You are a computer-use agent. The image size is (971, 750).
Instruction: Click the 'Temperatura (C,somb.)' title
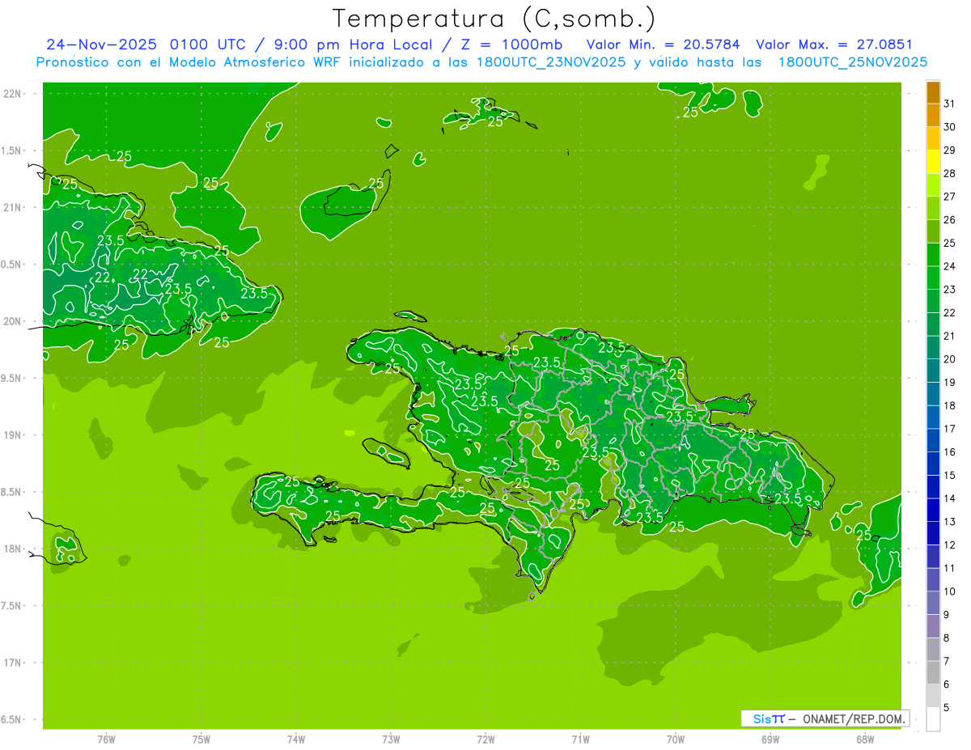tap(494, 19)
